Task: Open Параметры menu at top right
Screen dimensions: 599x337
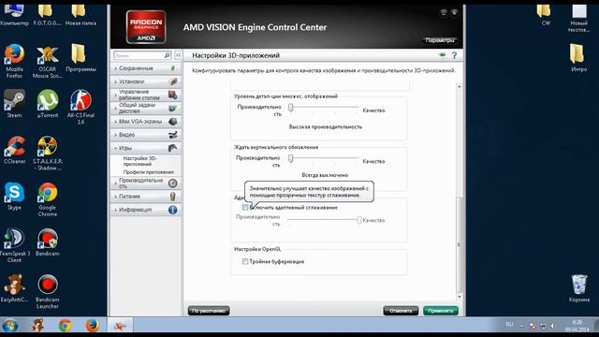Action: click(440, 40)
